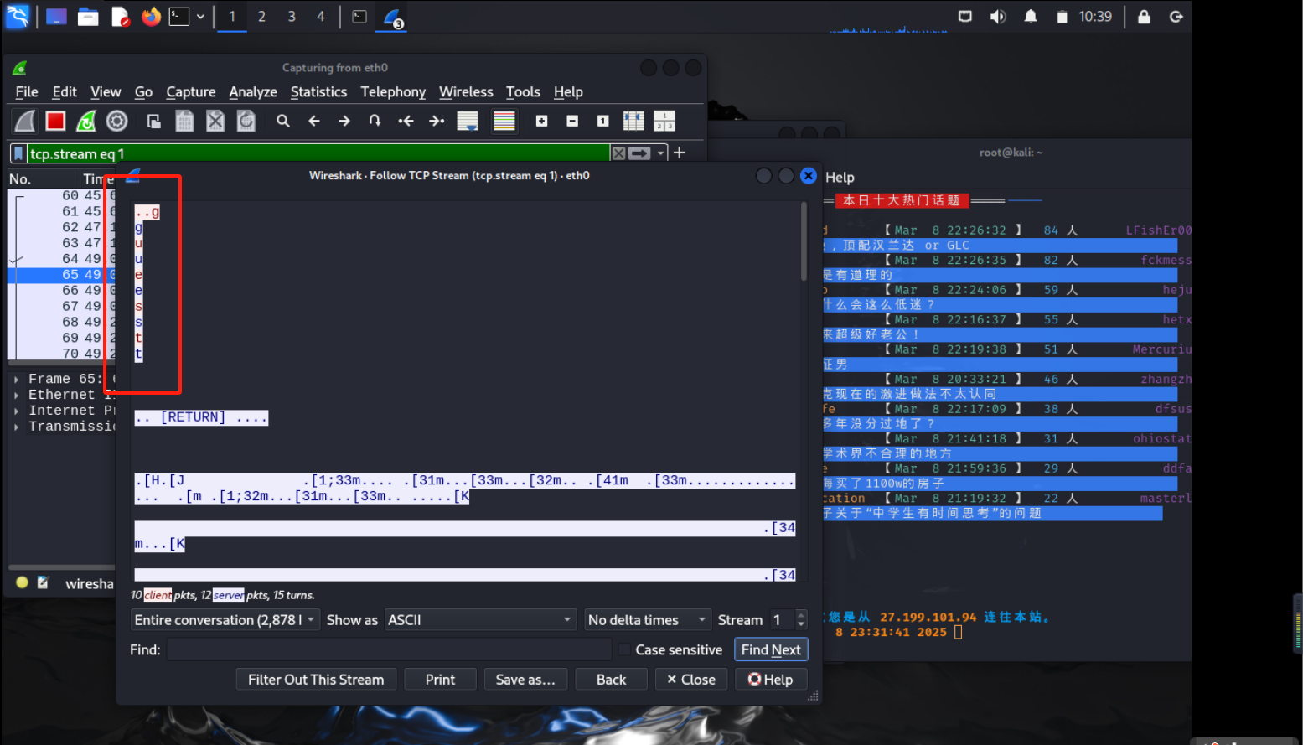Click inside the Find text field
The width and height of the screenshot is (1303, 745).
coord(389,649)
